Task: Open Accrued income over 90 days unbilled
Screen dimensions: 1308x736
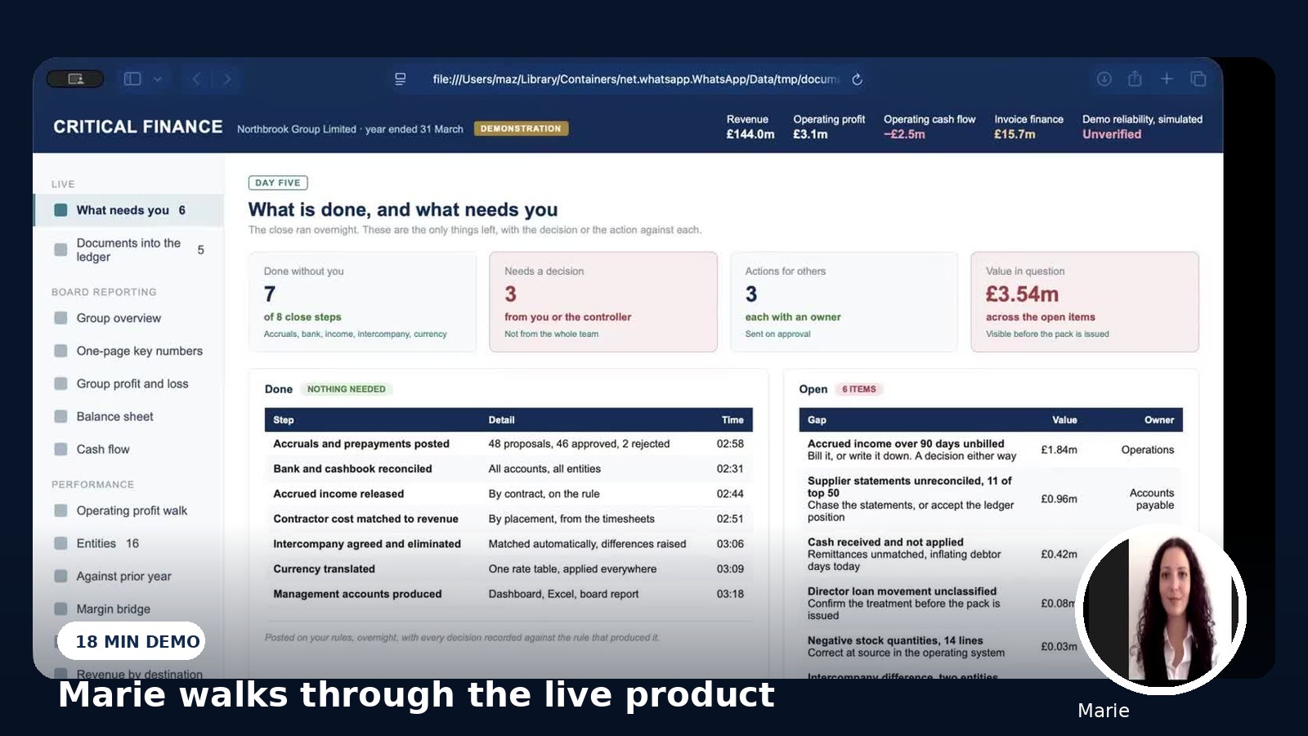Action: click(x=991, y=450)
